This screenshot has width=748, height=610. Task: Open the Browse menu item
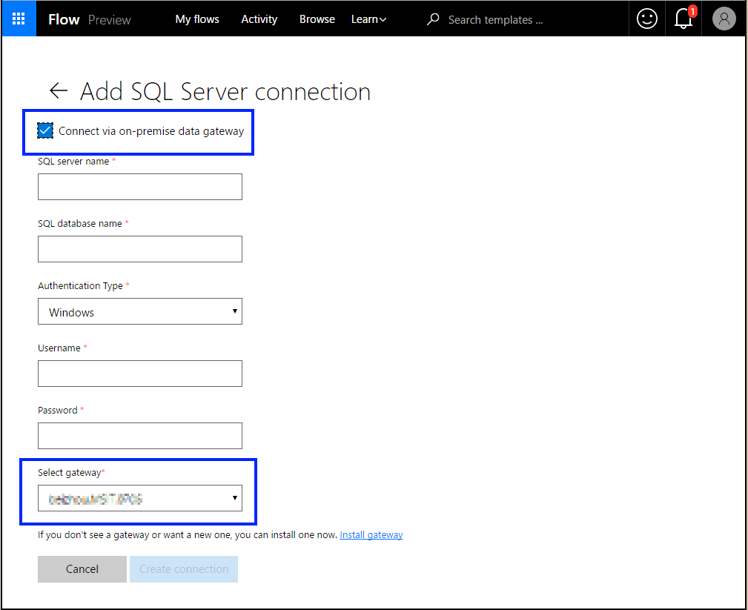tap(317, 19)
